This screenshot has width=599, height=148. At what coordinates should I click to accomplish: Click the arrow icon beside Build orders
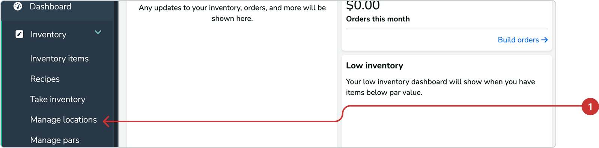click(545, 40)
